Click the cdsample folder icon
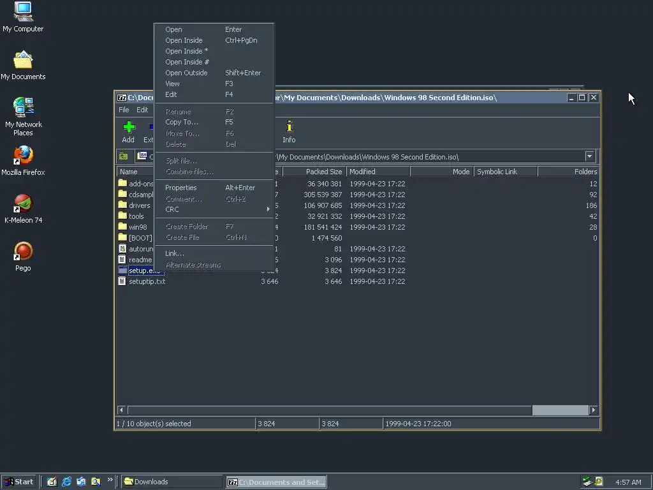Image resolution: width=653 pixels, height=490 pixels. 122,194
